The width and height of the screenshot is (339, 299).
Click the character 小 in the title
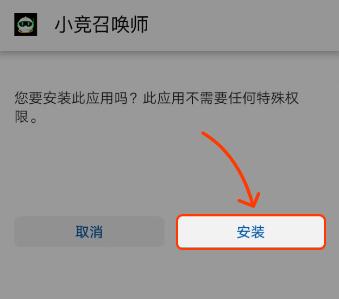[64, 24]
